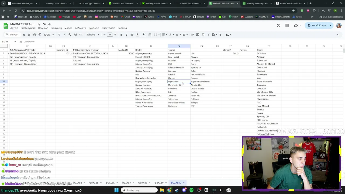Redo action with toolbar arrow
The height and width of the screenshot is (194, 345).
(29, 35)
